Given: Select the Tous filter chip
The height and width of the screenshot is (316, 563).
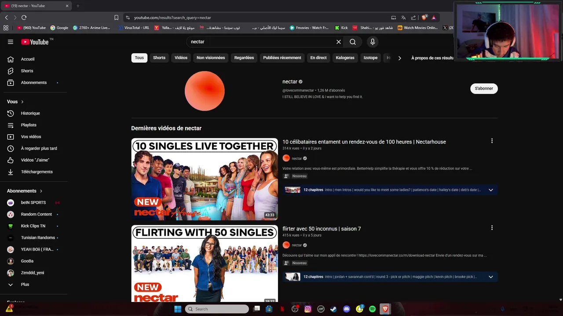Looking at the screenshot, I should click(x=139, y=57).
